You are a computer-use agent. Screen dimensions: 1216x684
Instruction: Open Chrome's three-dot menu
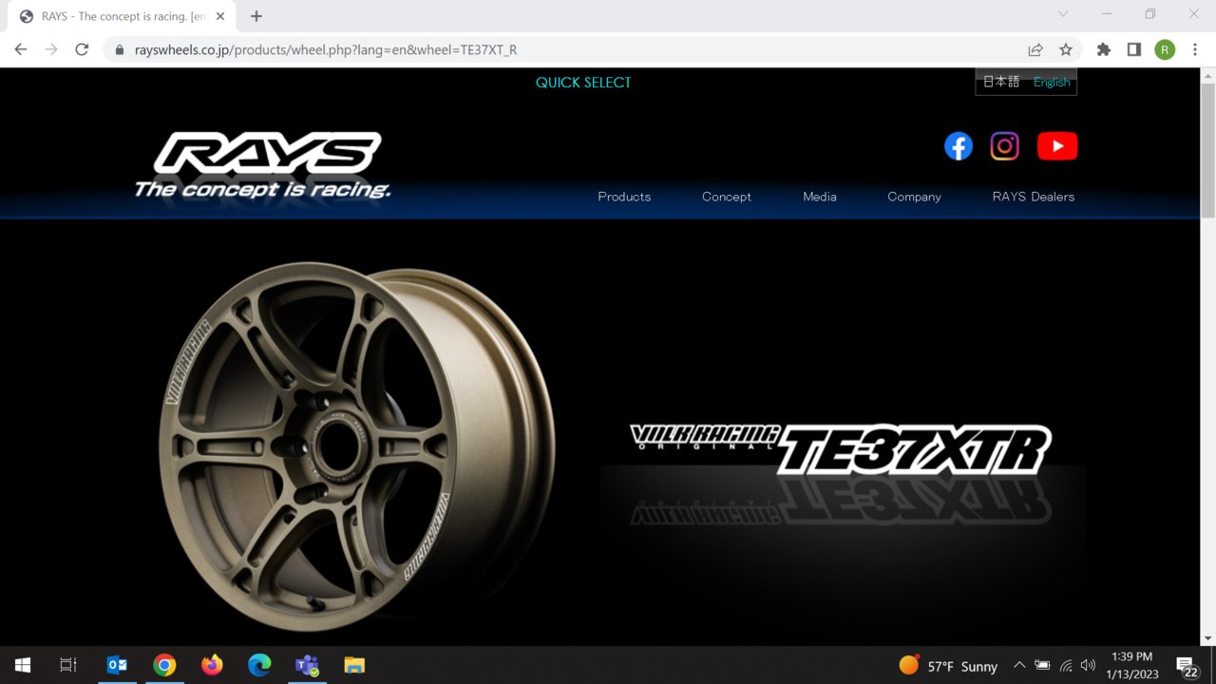pos(1194,49)
